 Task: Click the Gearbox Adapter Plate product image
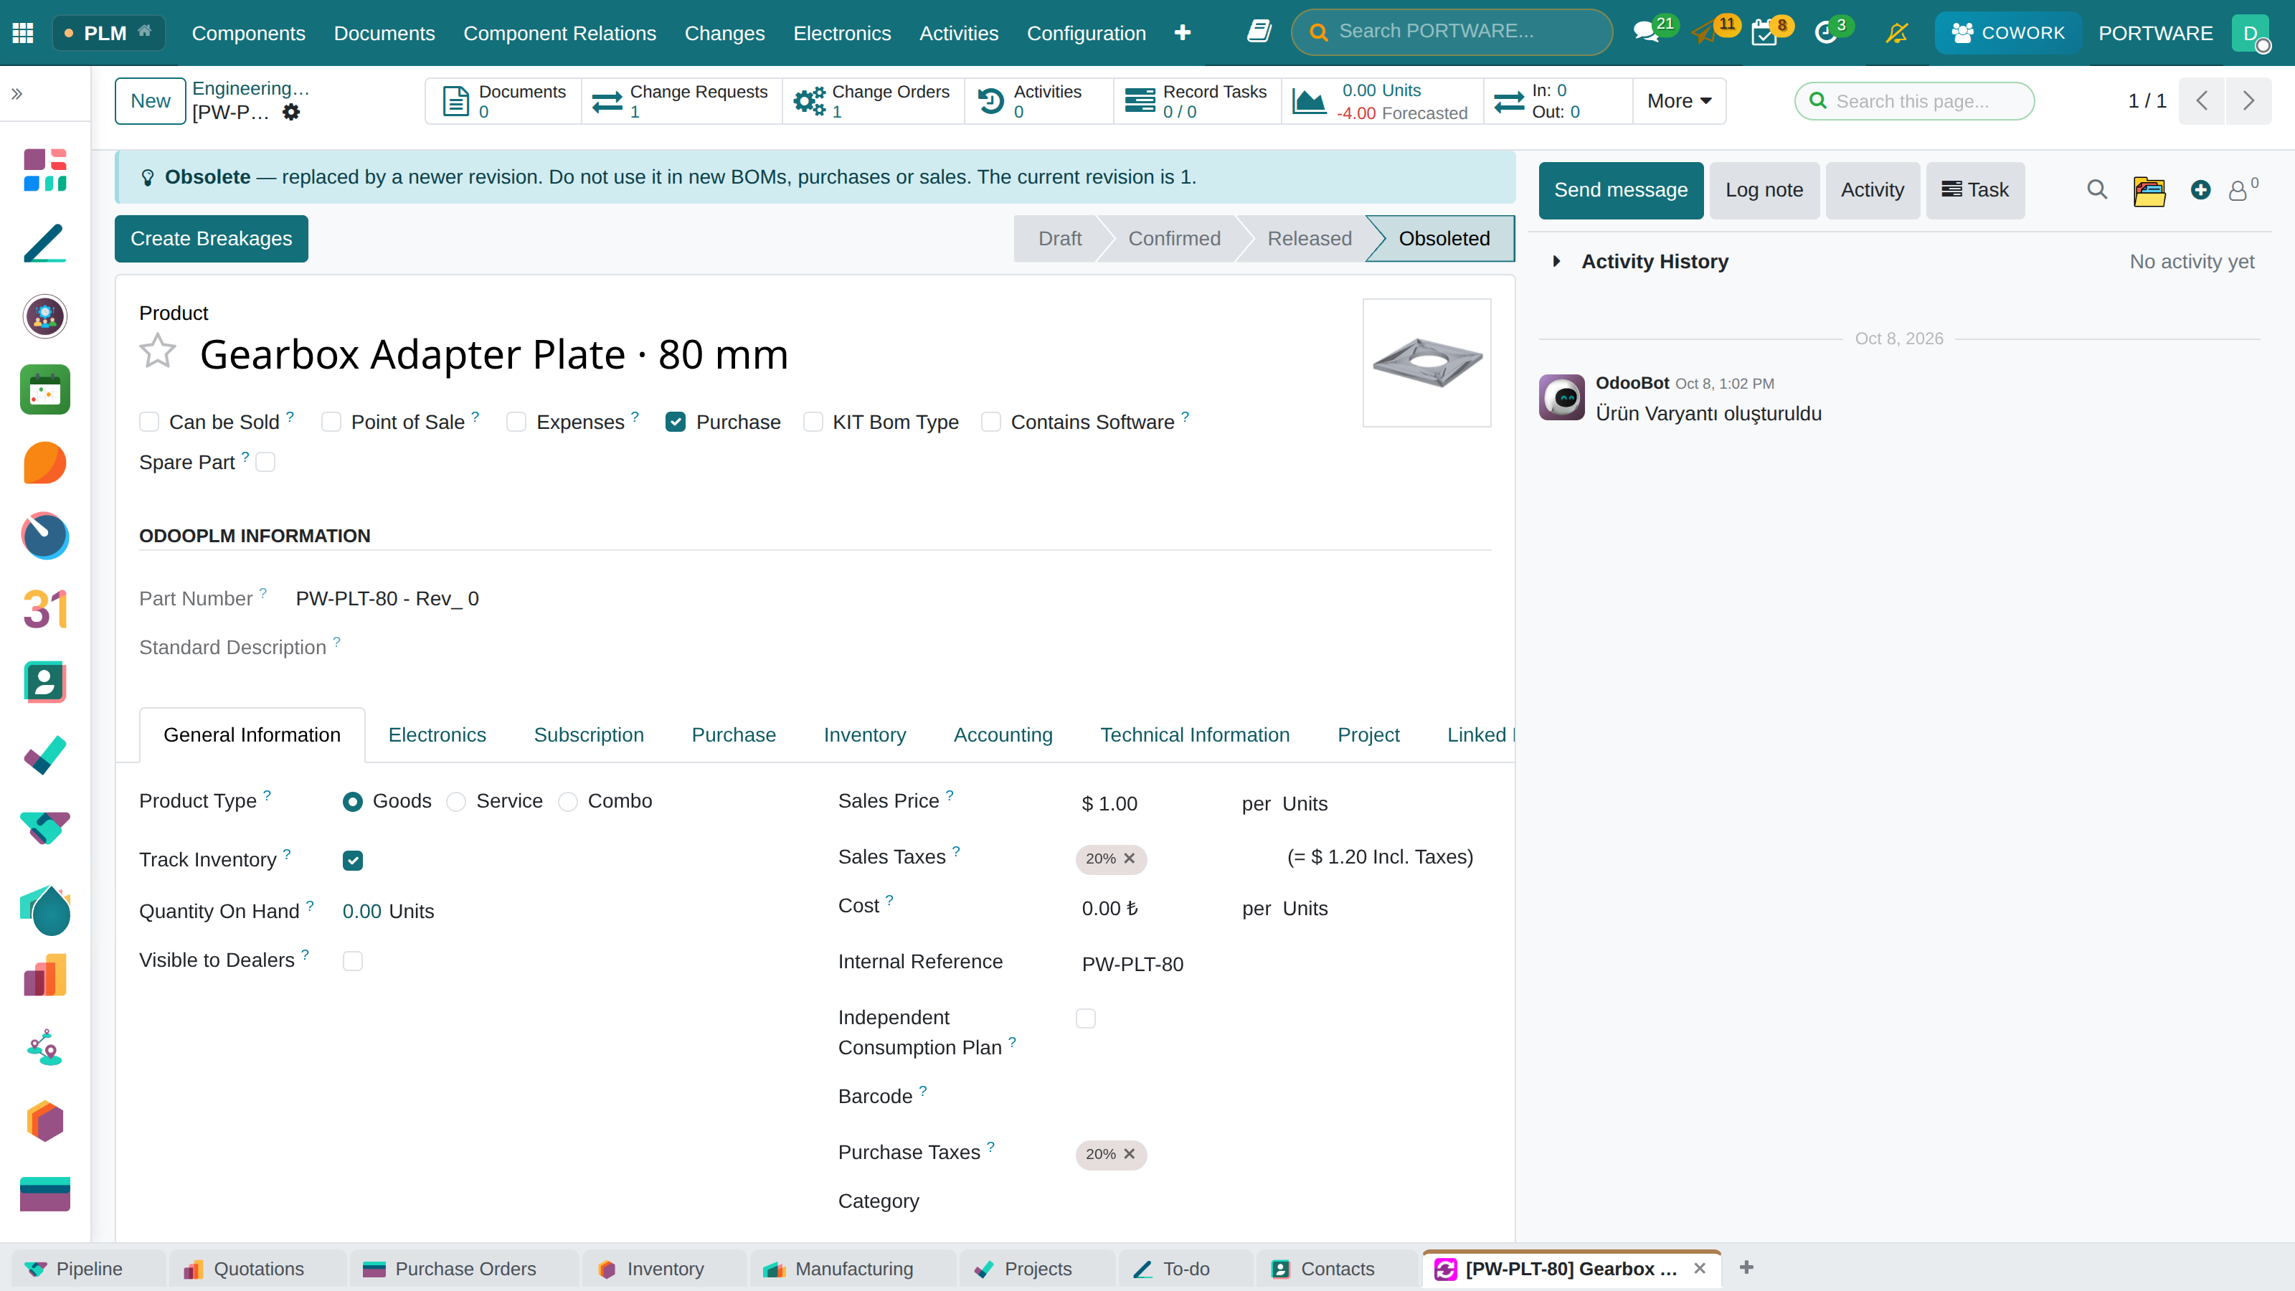[x=1426, y=363]
